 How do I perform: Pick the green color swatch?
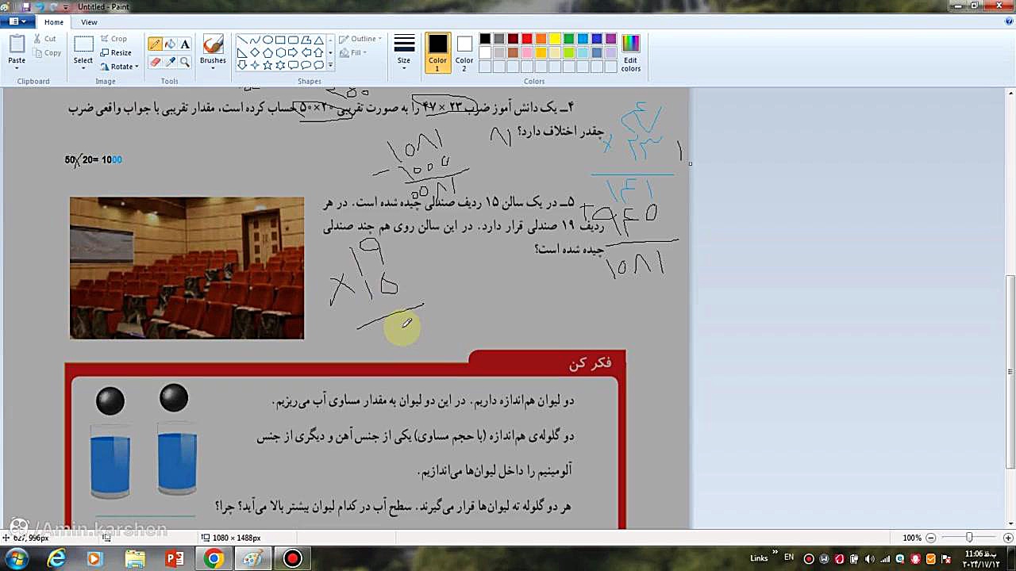click(x=568, y=39)
